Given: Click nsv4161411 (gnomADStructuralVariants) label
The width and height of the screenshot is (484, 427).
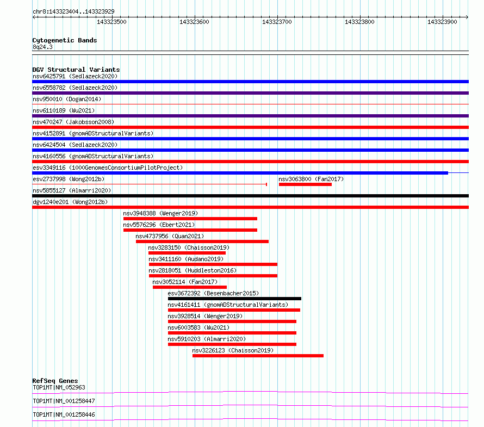Looking at the screenshot, I should tap(228, 305).
